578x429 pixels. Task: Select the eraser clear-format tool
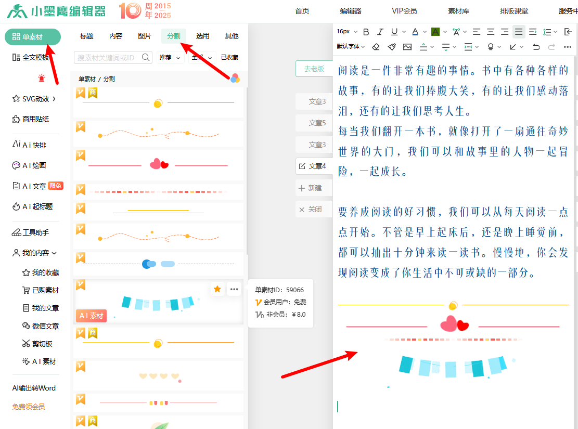point(376,47)
